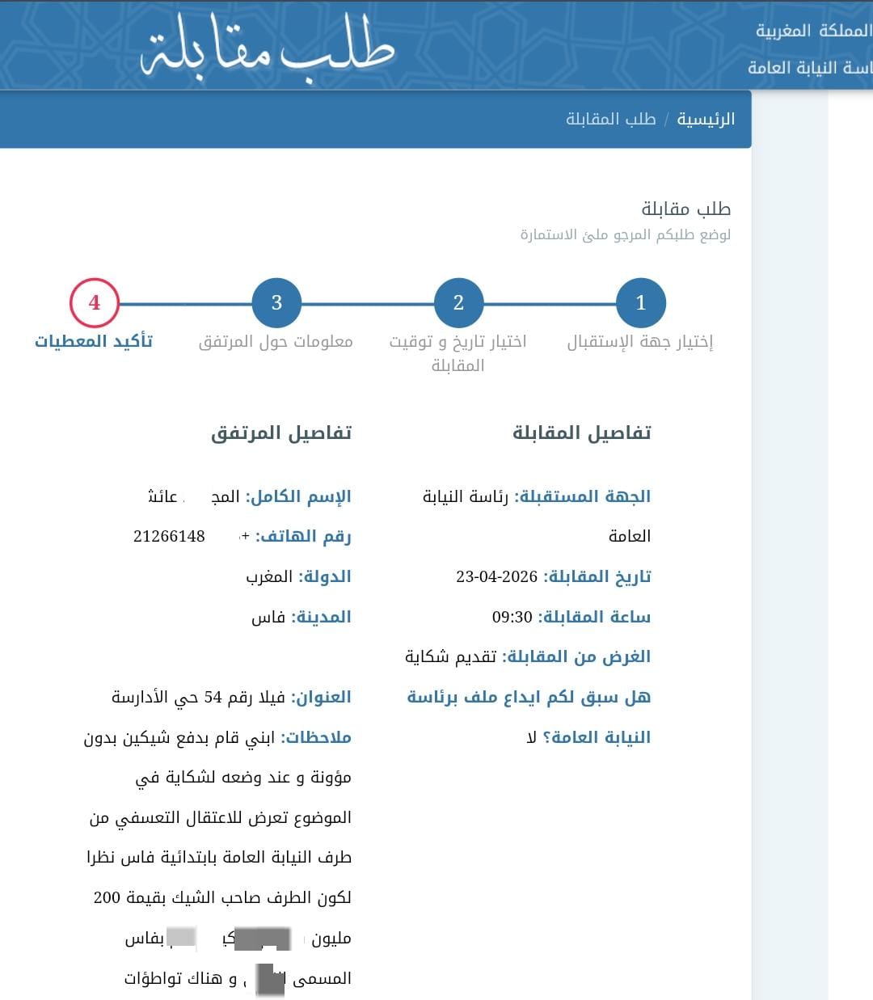Click the red step 4 circle
Screen dimensions: 873x1000
click(95, 303)
